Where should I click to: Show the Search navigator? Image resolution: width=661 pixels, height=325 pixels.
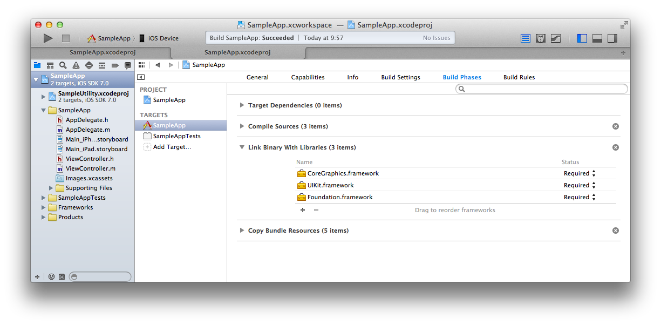click(63, 65)
